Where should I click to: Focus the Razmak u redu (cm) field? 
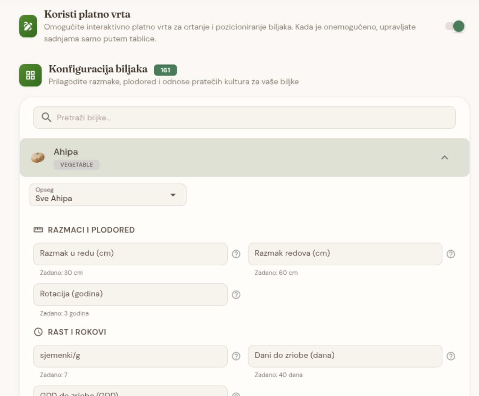click(x=130, y=254)
